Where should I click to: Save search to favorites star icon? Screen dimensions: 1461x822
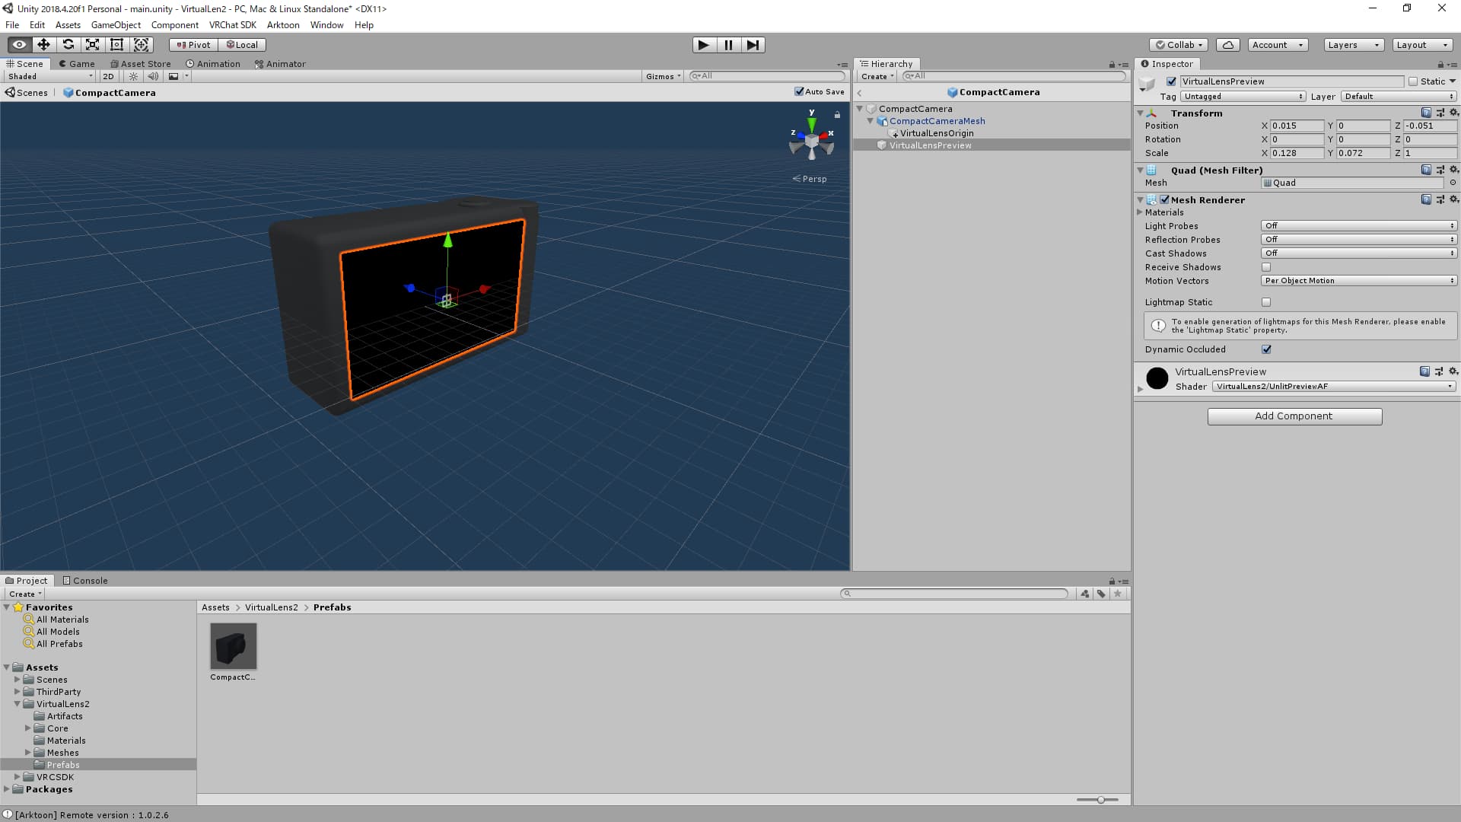[x=1118, y=594]
